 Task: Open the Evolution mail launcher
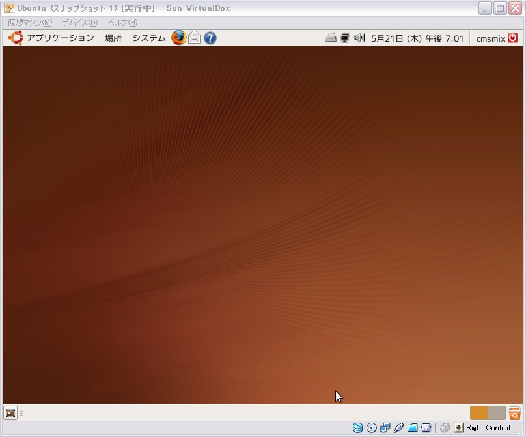click(x=194, y=38)
